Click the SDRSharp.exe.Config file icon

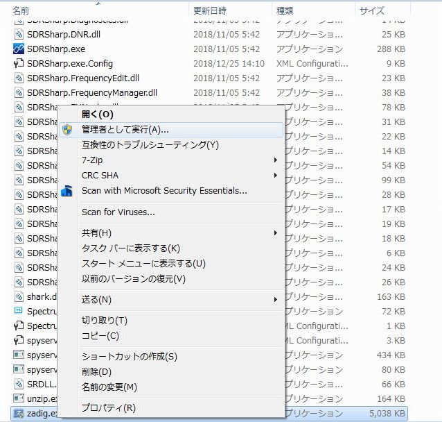19,64
